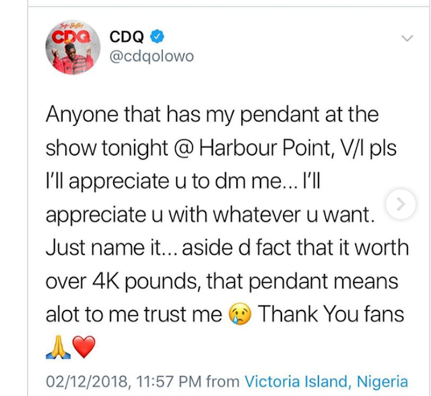Click the CDQ logo in the avatar
The image size is (431, 396).
pyautogui.click(x=71, y=37)
